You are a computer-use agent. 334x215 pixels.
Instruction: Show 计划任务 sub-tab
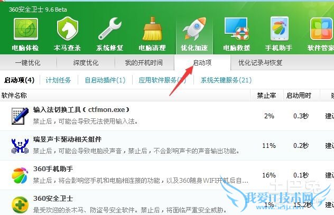(58, 80)
